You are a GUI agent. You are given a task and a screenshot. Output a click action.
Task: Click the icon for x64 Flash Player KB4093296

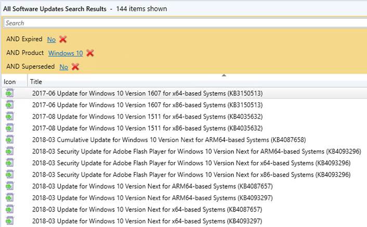point(10,163)
